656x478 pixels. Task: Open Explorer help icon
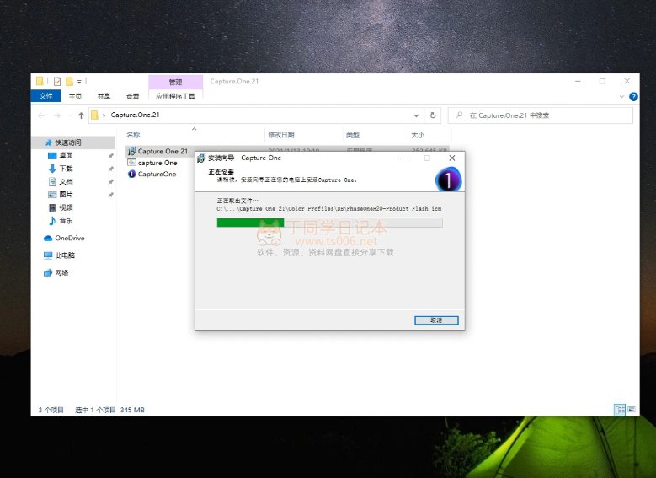point(633,97)
